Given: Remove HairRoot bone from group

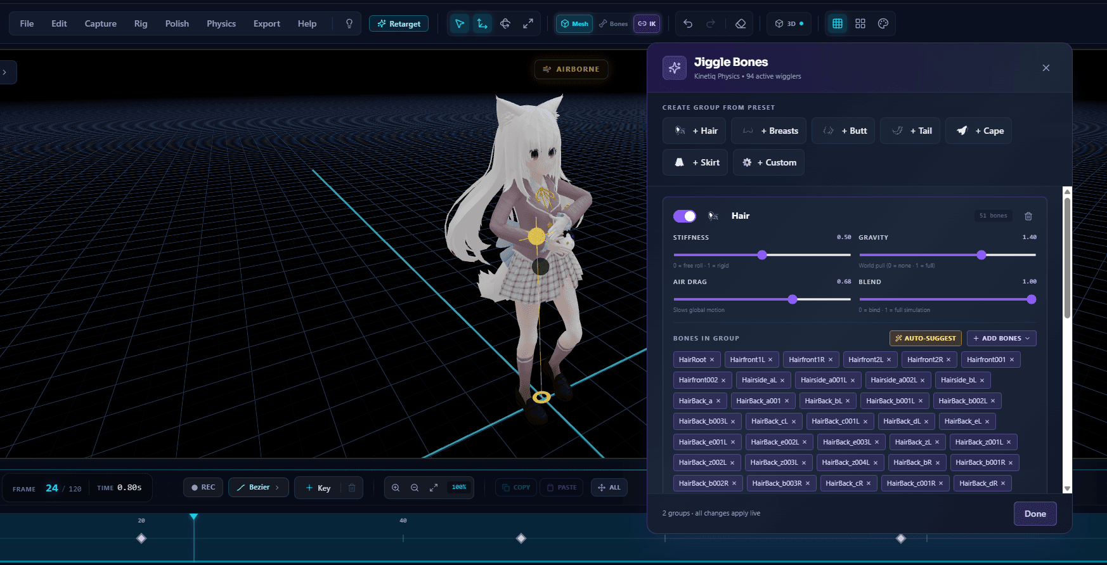Looking at the screenshot, I should 712,360.
